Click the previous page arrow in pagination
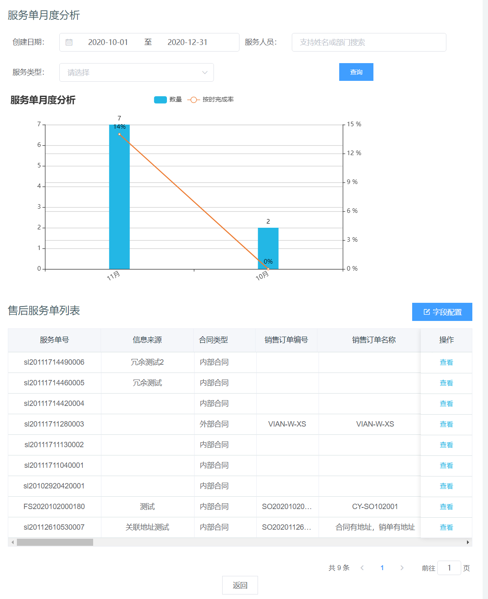488x599 pixels. click(362, 568)
